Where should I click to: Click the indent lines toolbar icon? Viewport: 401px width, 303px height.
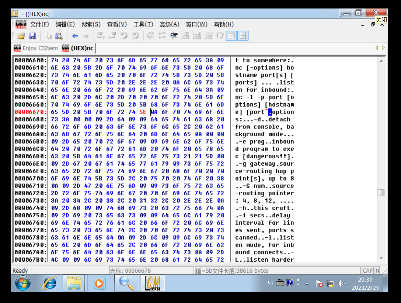point(174,36)
